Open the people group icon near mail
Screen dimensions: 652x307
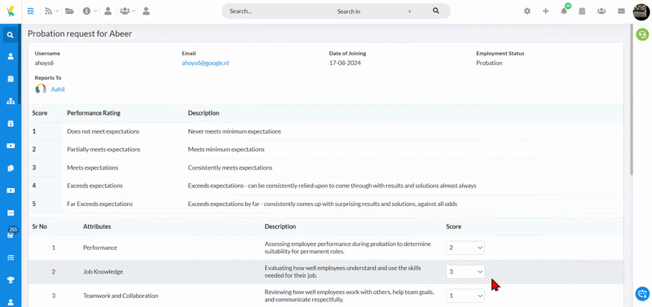[x=601, y=11]
